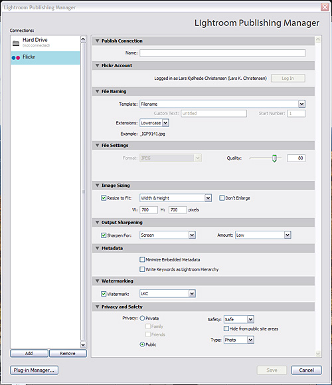Click the Friends checkbox

point(148,334)
